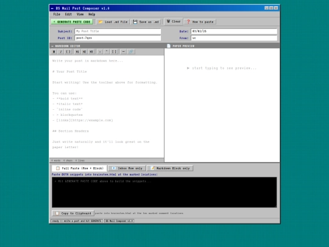329x247 pixels.
Task: Insert inline code with the braces button
Action: tap(68, 52)
